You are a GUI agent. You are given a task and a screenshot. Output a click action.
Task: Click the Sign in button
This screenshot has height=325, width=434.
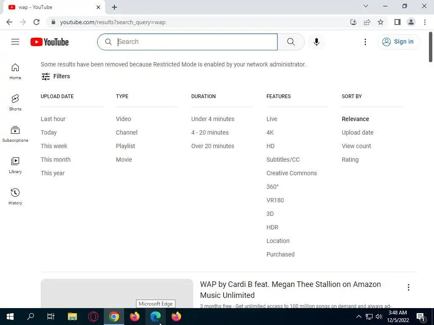[x=398, y=42]
